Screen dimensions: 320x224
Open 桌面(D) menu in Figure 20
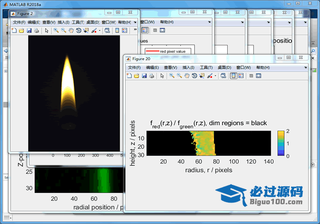[x=224, y=68]
